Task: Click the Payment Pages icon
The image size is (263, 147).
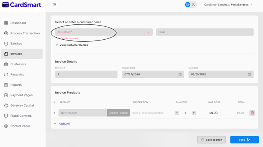Action: pyautogui.click(x=6, y=95)
